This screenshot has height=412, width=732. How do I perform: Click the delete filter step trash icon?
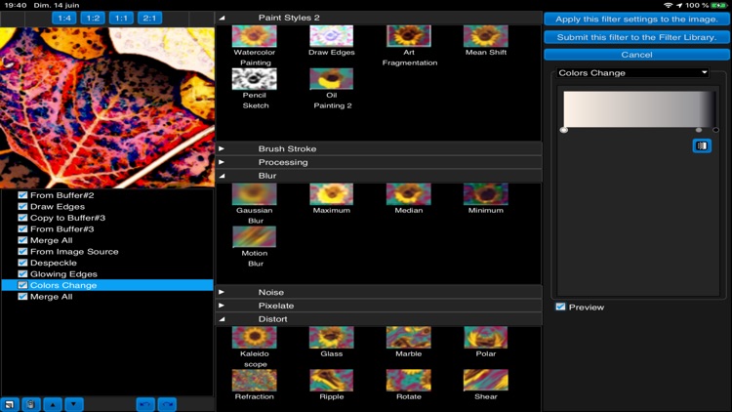pos(31,404)
